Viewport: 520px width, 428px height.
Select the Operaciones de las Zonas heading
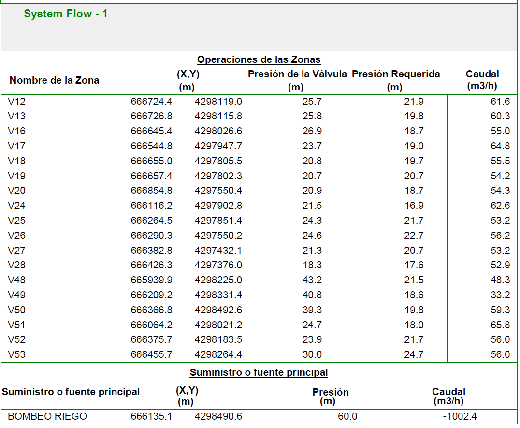(x=259, y=59)
